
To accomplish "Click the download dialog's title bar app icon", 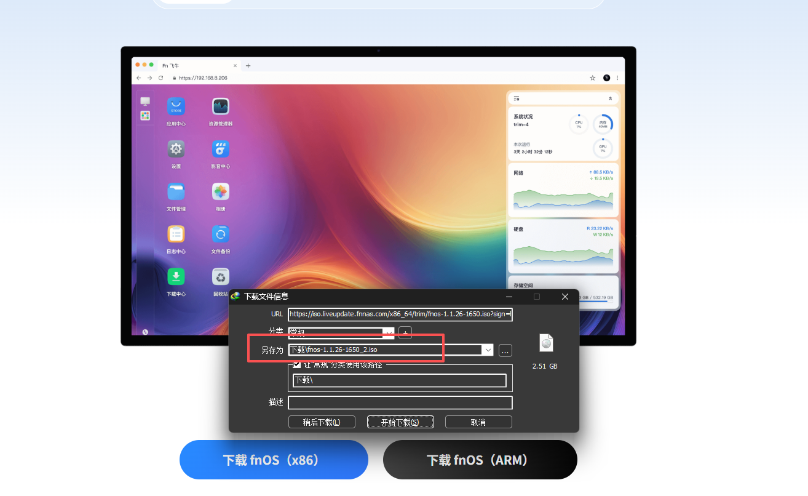I will click(235, 296).
